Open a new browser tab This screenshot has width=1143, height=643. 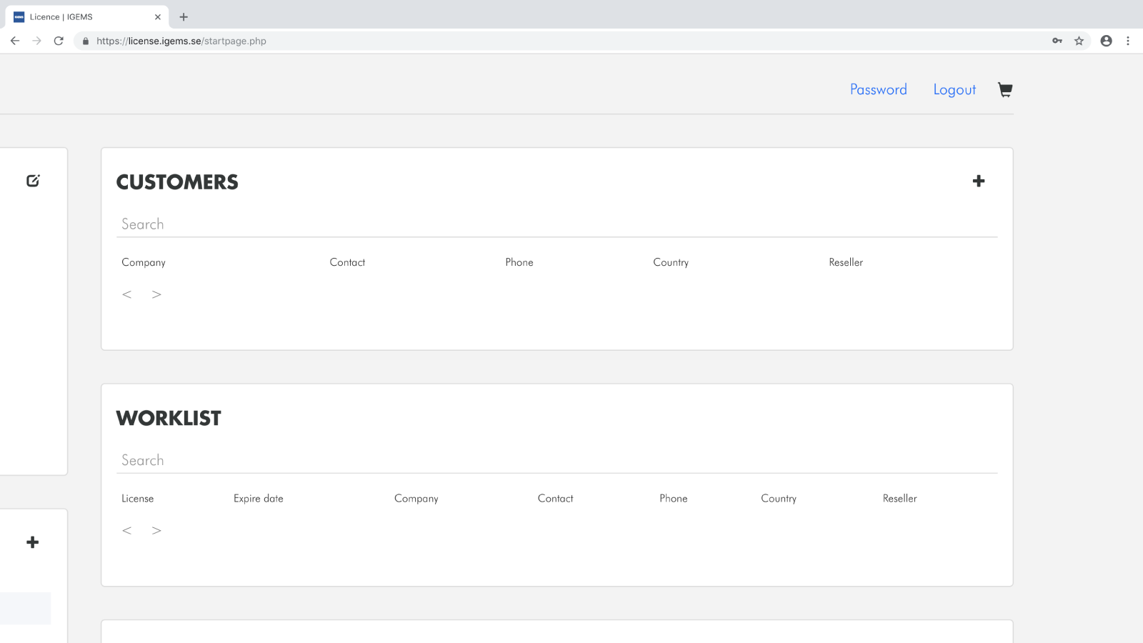click(184, 17)
